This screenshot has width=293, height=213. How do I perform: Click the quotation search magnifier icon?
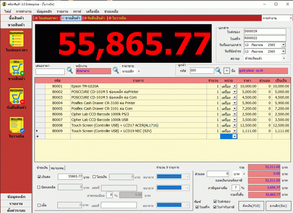point(70,71)
